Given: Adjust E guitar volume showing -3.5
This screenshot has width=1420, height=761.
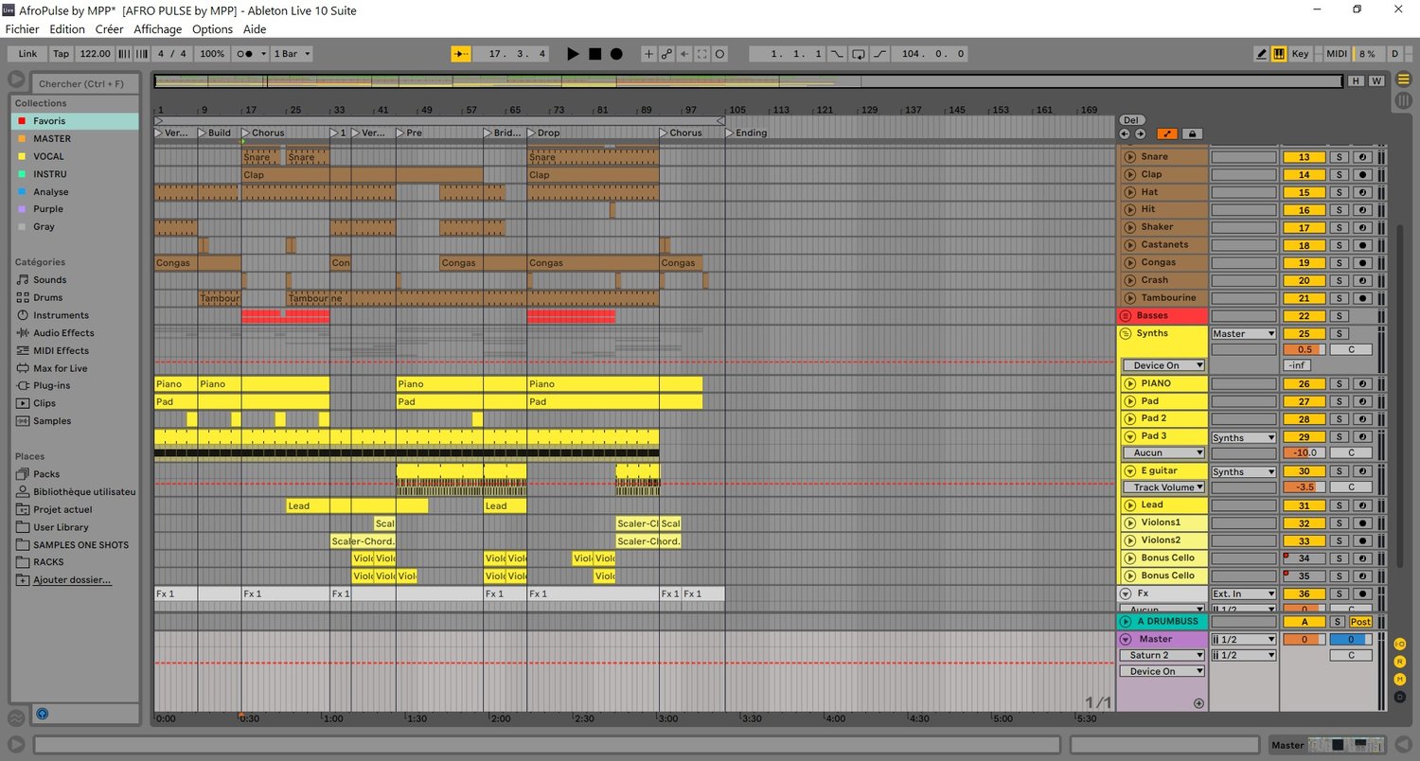Looking at the screenshot, I should 1305,487.
